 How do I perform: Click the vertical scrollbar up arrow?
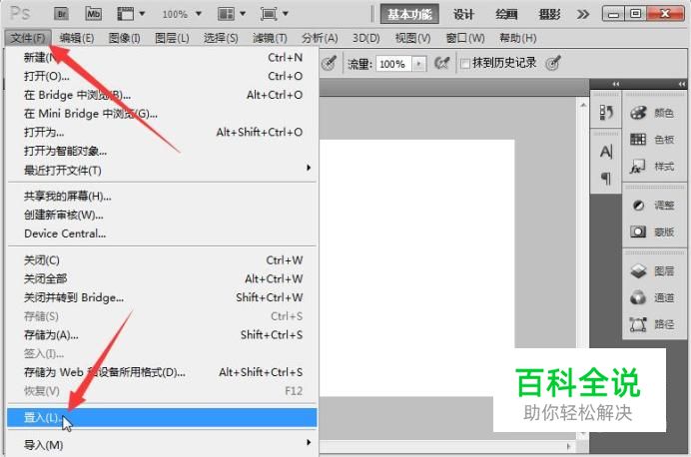583,105
